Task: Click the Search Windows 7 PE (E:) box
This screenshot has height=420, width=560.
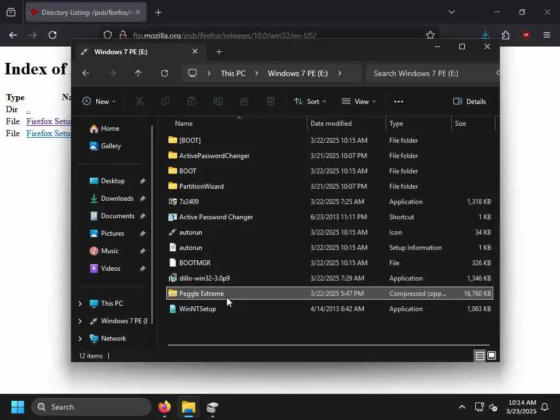Action: [432, 73]
